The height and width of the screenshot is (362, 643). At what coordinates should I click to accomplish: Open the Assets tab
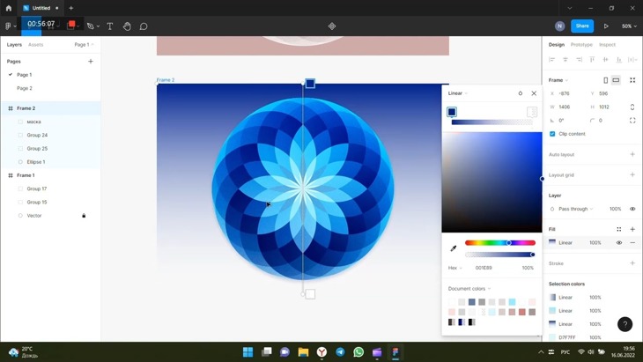click(x=35, y=44)
